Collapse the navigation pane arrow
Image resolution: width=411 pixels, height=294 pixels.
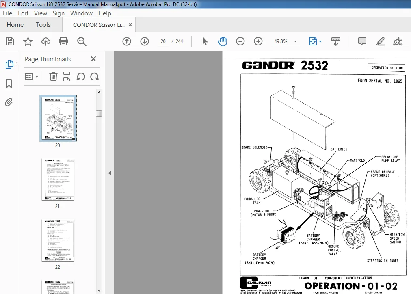[110, 173]
